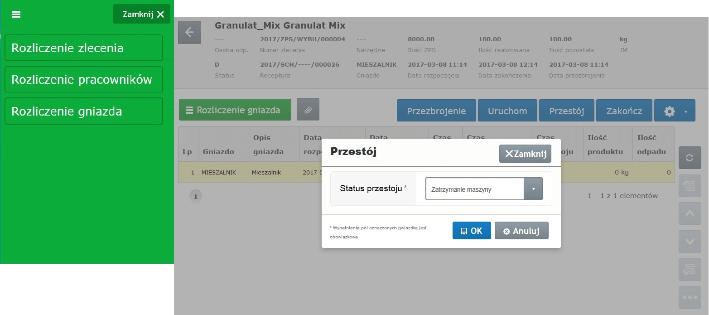
Task: Click the hamburger menu icon in green sidebar
Action: pos(16,15)
